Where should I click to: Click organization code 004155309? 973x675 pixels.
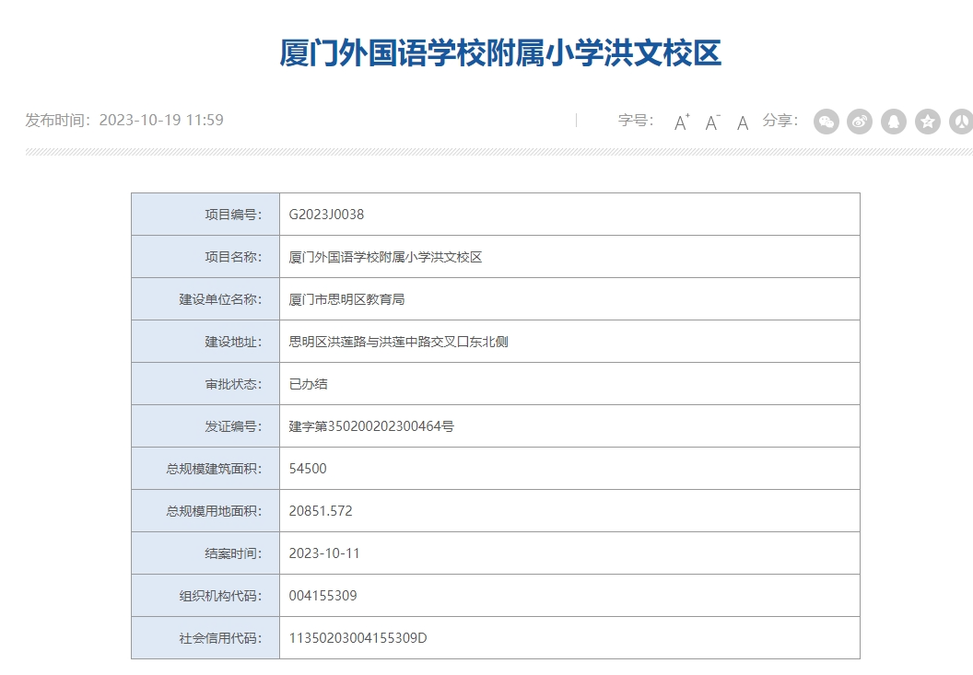click(322, 596)
